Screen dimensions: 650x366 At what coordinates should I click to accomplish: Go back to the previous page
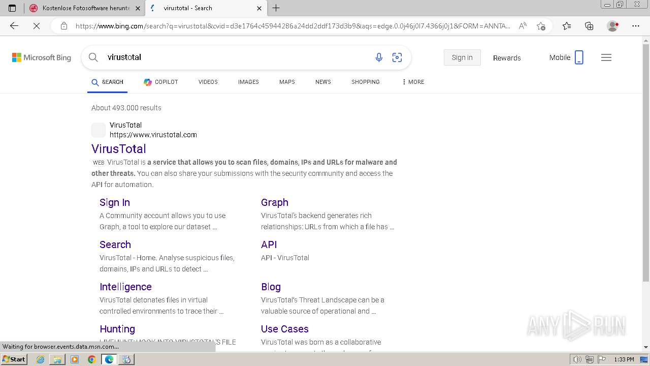[x=14, y=26]
